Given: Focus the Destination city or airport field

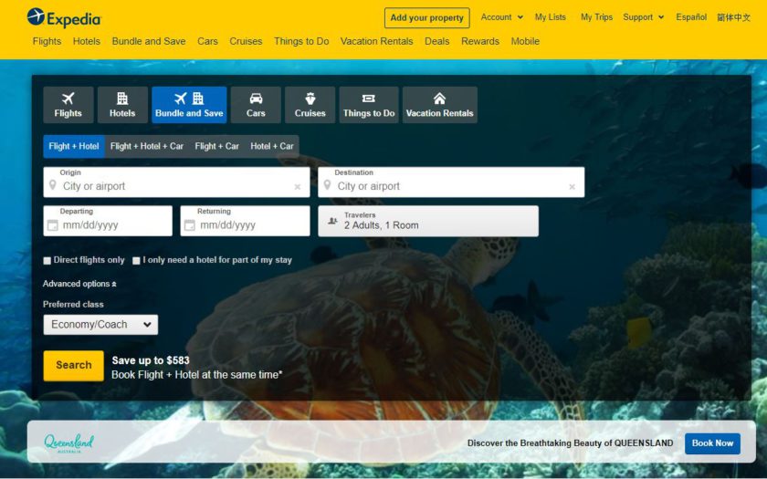Looking at the screenshot, I should (451, 182).
